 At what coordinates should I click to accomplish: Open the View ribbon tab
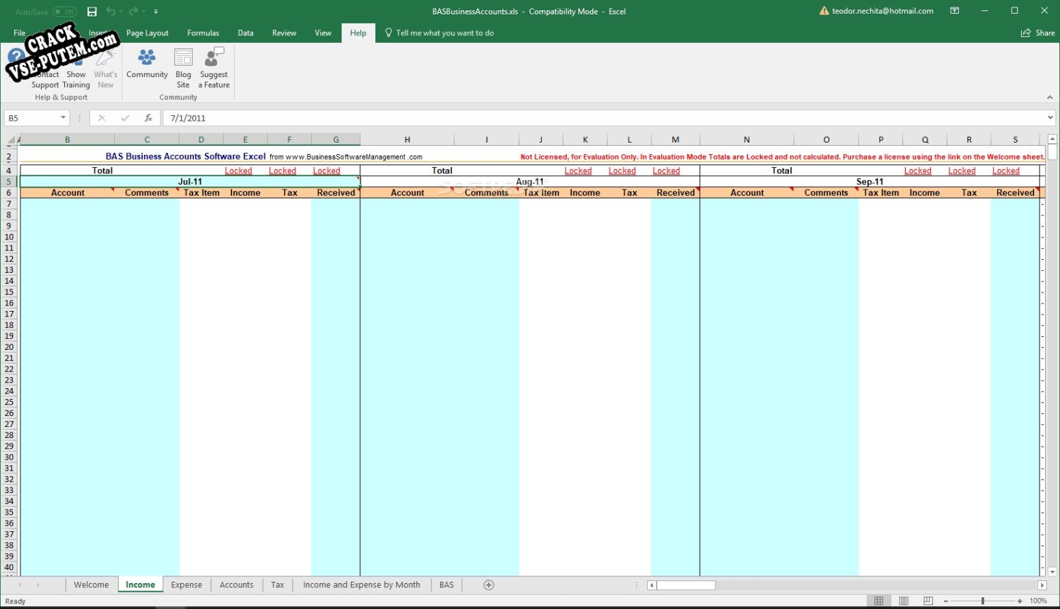point(323,33)
